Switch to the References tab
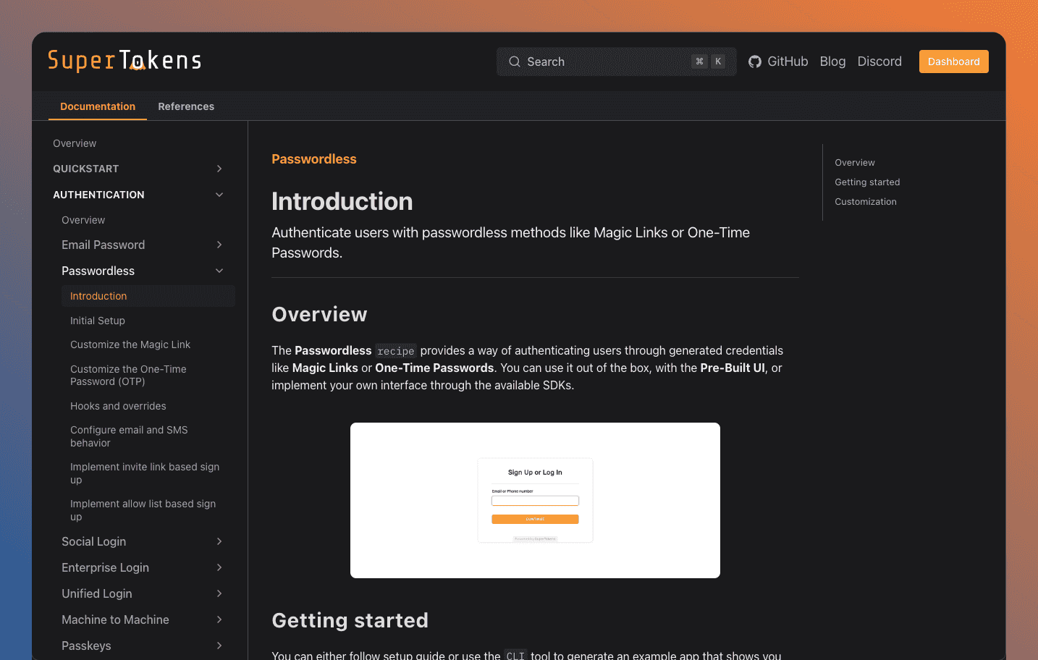The image size is (1038, 660). pyautogui.click(x=186, y=106)
